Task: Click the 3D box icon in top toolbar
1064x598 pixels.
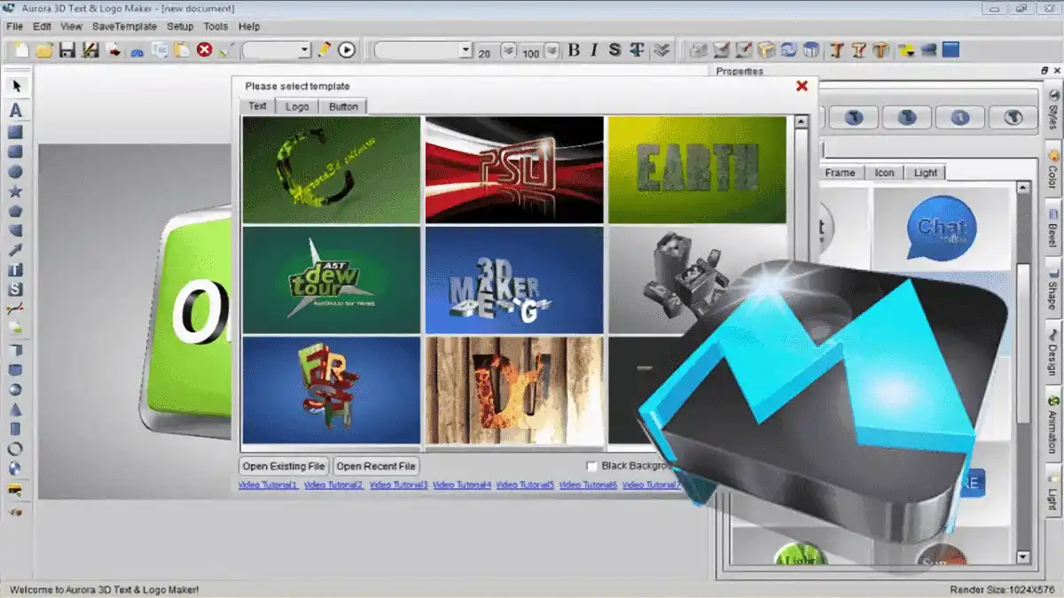Action: 766,50
